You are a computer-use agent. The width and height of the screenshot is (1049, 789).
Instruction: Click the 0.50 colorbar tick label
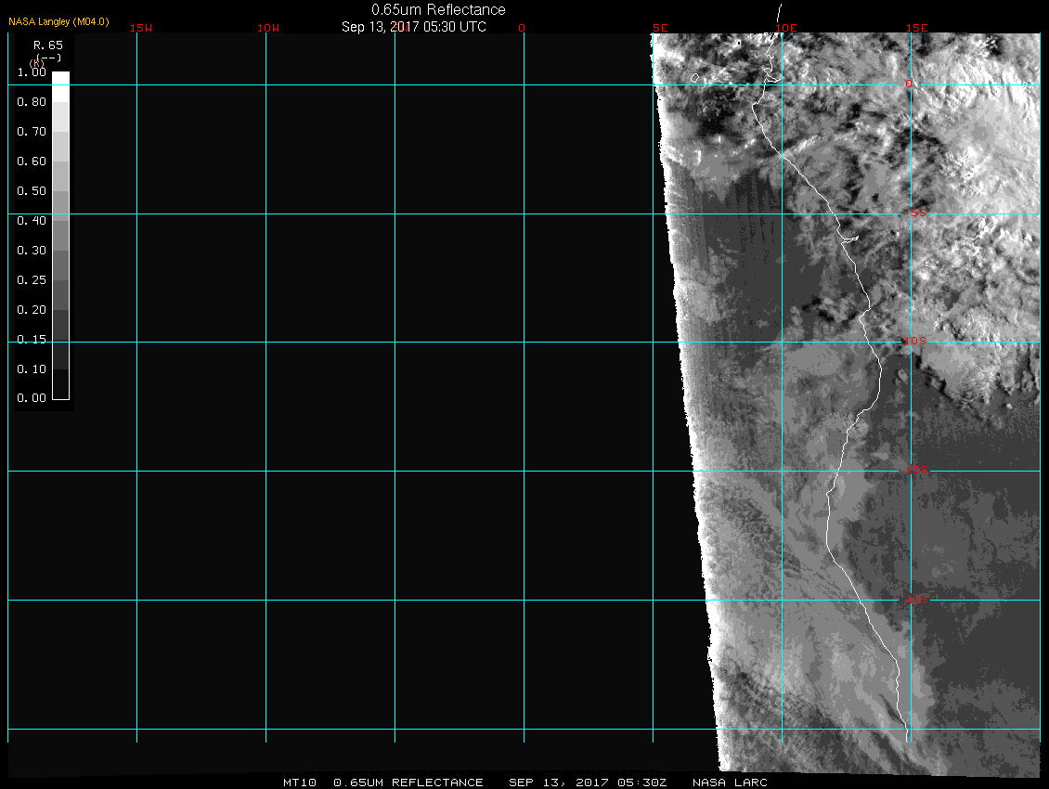32,191
